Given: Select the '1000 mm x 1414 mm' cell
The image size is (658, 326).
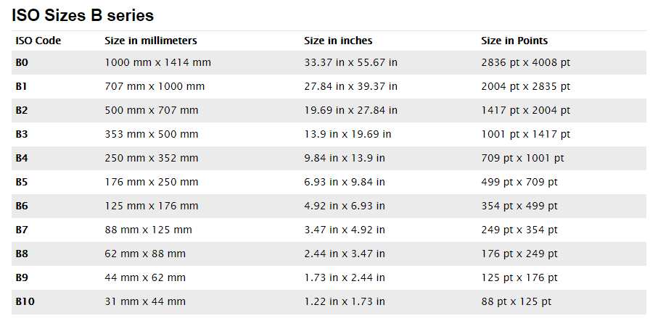Looking at the screenshot, I should [158, 62].
